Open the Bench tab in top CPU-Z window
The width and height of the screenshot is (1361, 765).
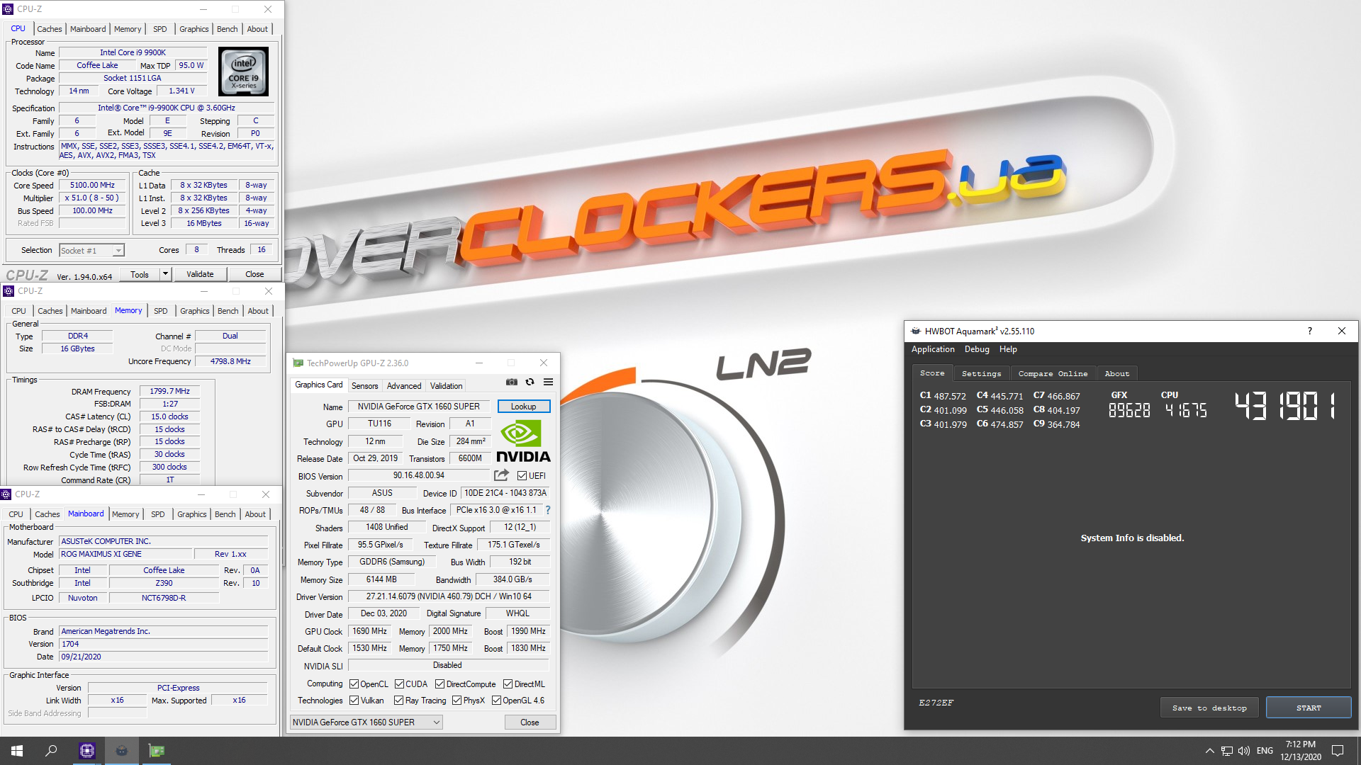tap(227, 29)
